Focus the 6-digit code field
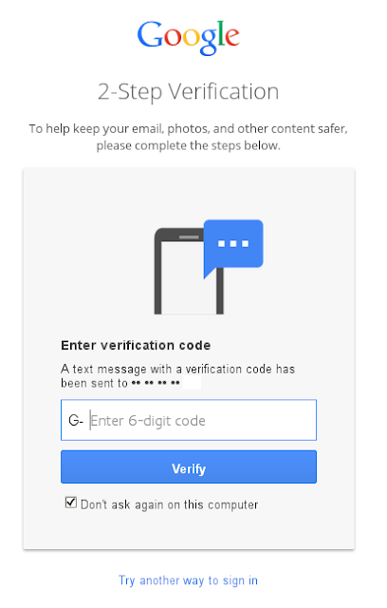This screenshot has width=387, height=608. point(189,420)
